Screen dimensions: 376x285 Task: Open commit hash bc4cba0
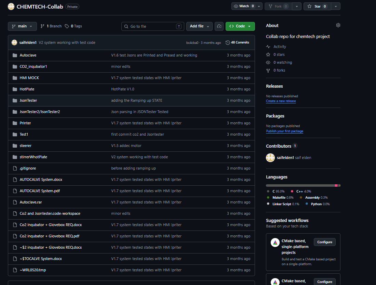click(x=192, y=43)
